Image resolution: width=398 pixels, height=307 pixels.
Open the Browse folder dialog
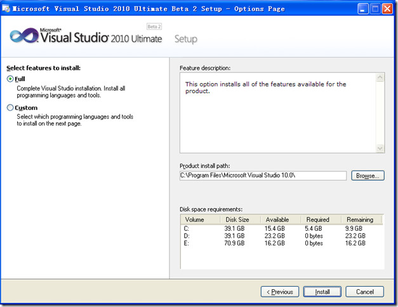coord(368,176)
